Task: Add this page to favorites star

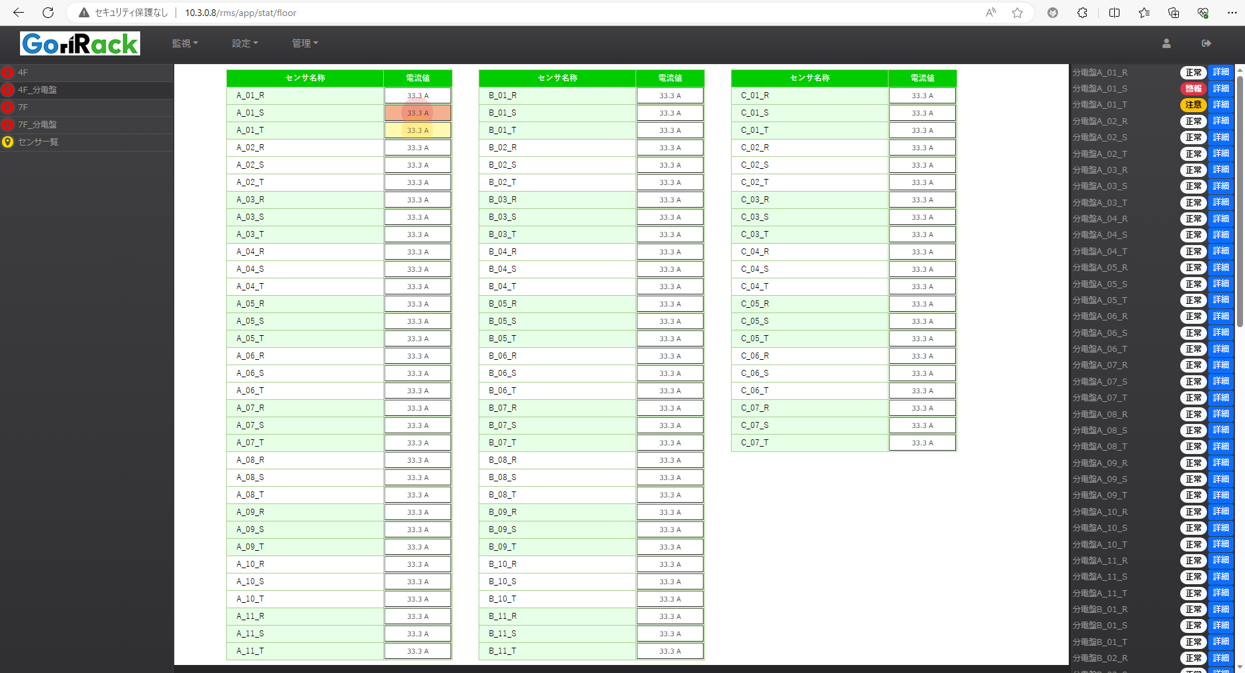Action: click(x=1017, y=13)
